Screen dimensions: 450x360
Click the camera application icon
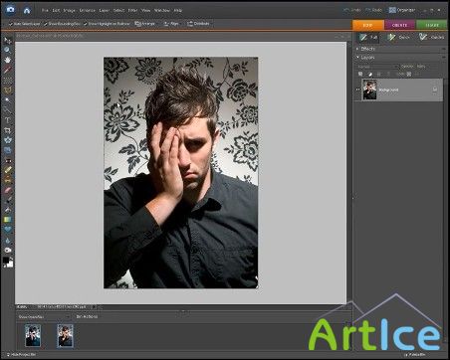pyautogui.click(x=10, y=10)
